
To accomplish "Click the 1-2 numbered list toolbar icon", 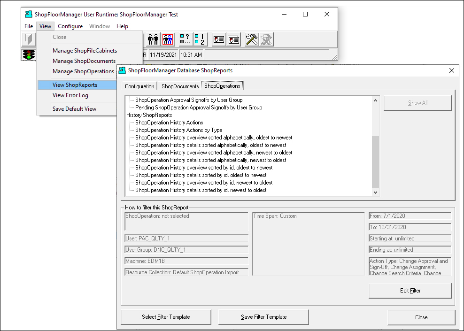I will coord(200,39).
